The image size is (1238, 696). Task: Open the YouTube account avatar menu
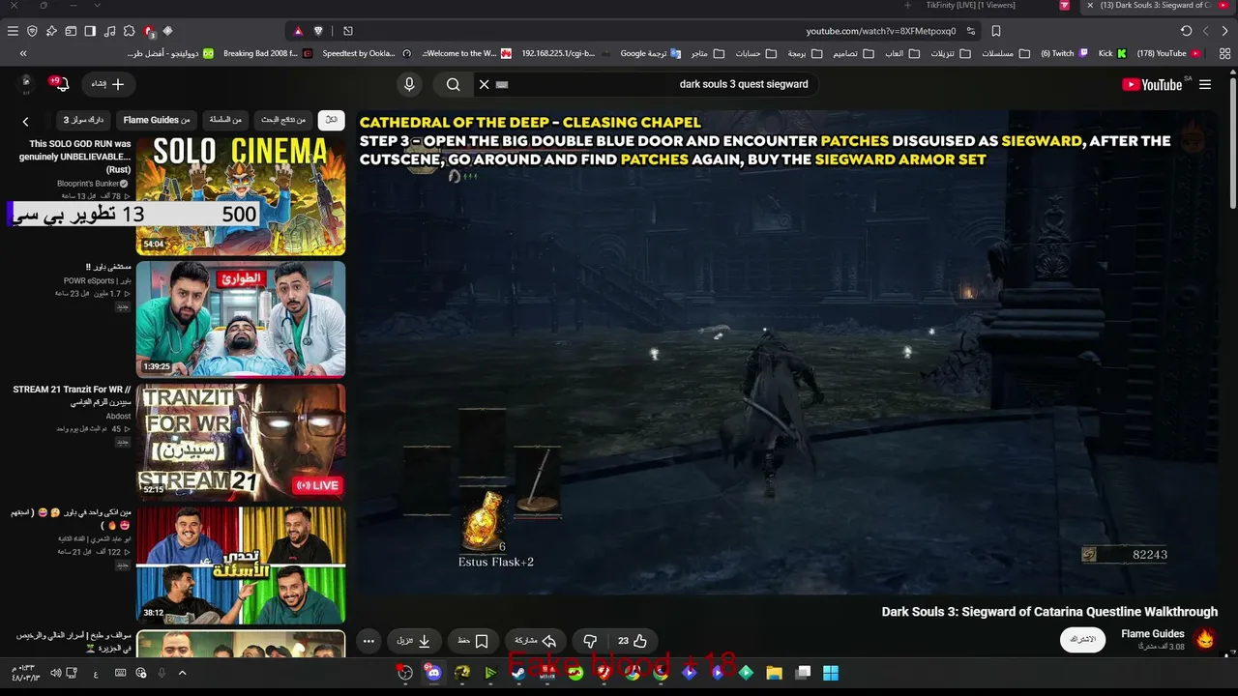[x=26, y=83]
